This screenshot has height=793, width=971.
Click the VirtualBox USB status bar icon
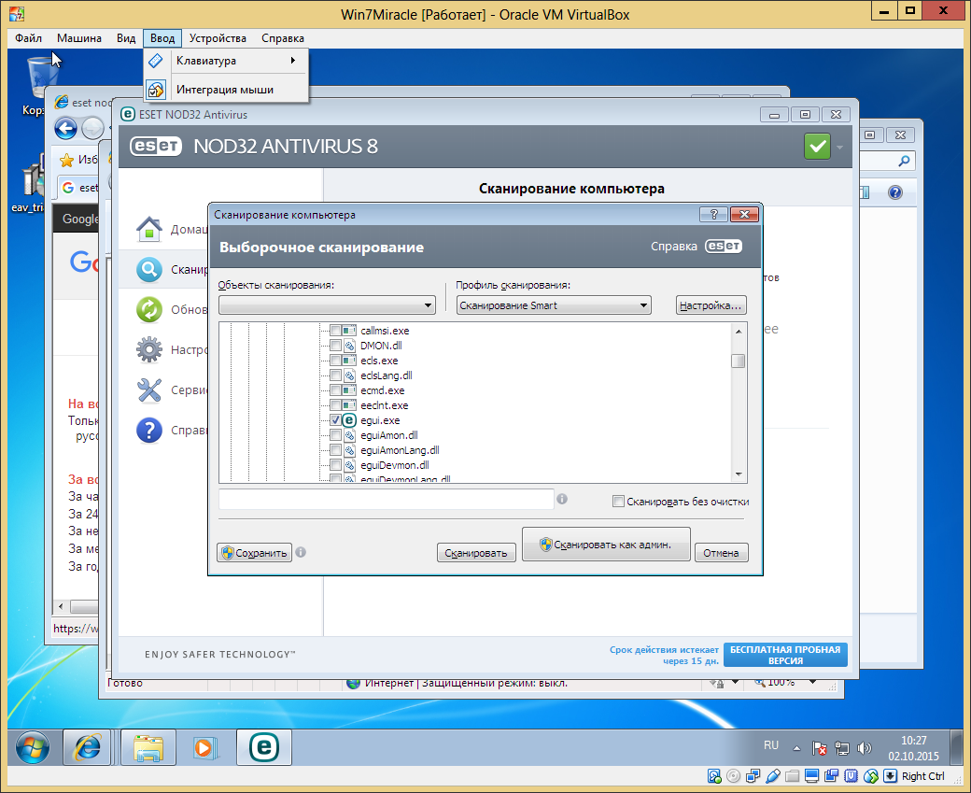click(x=772, y=775)
